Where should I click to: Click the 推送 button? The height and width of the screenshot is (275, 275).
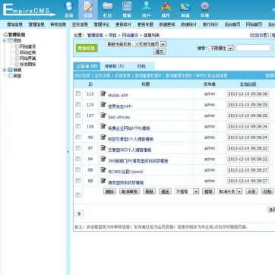click(165, 191)
